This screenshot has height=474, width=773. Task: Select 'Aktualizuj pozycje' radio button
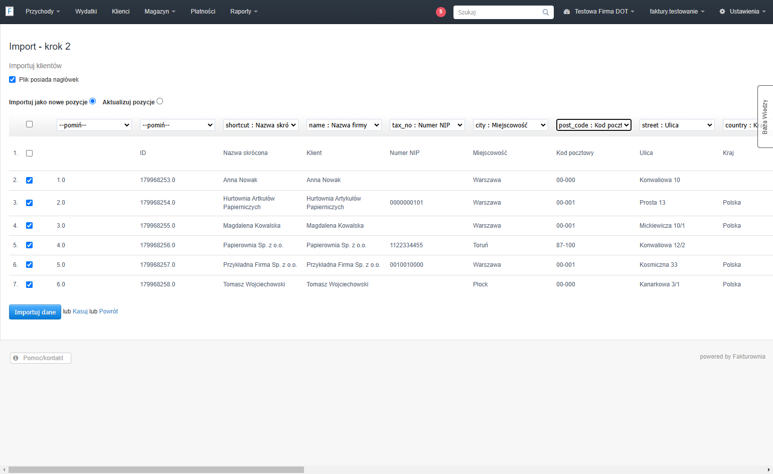coord(160,101)
